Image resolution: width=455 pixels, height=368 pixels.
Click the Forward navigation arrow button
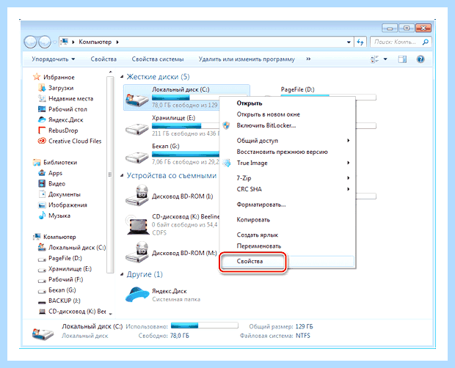click(44, 43)
